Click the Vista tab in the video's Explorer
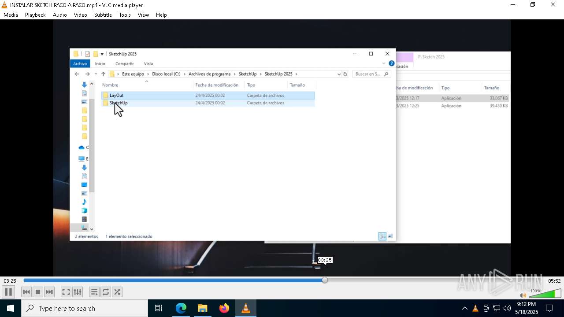564x317 pixels. pos(148,64)
